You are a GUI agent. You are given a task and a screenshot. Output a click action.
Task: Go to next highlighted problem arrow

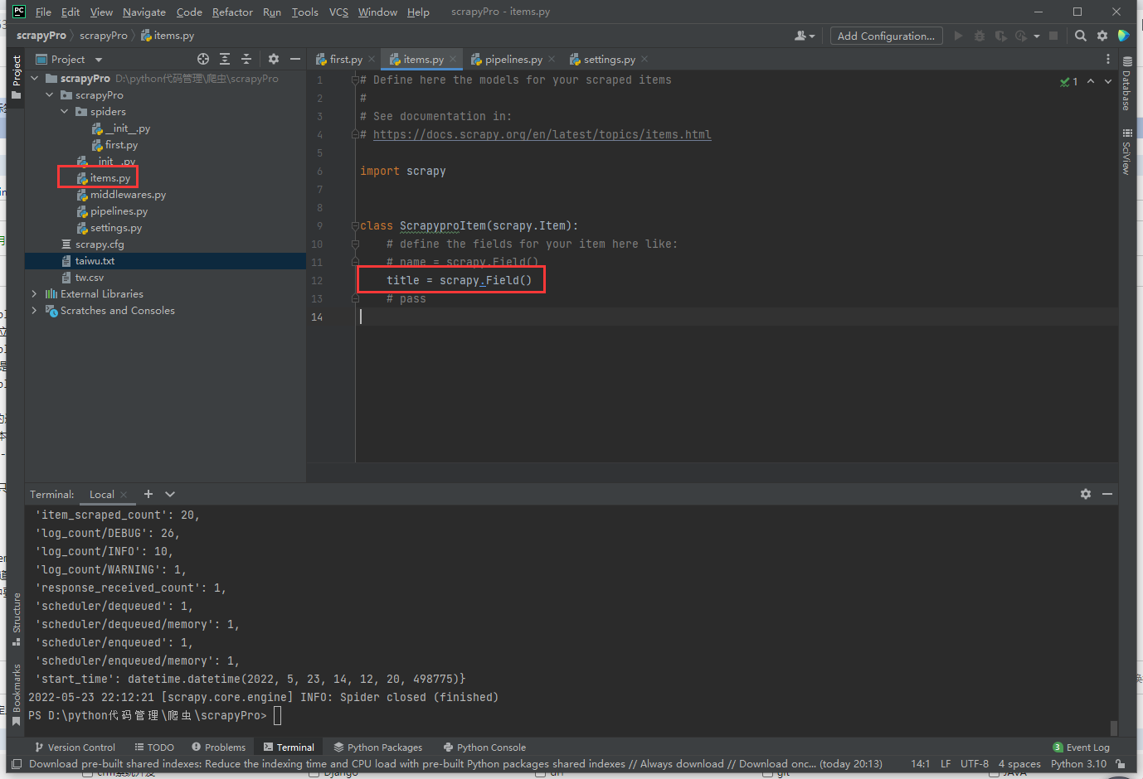pos(1108,81)
